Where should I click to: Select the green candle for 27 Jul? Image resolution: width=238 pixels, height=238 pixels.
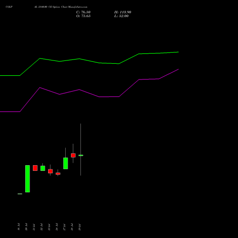(x=66, y=163)
